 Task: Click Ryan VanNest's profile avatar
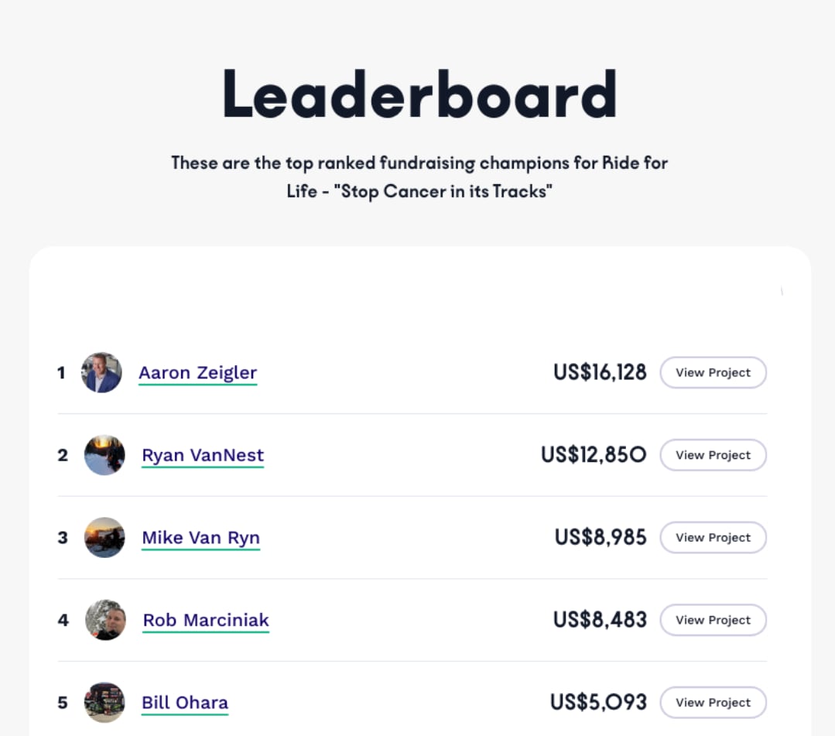(104, 455)
